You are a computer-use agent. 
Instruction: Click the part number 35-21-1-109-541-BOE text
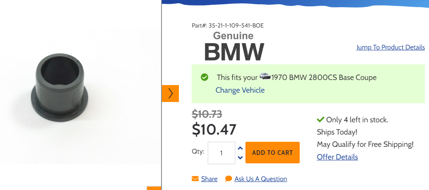pyautogui.click(x=228, y=25)
